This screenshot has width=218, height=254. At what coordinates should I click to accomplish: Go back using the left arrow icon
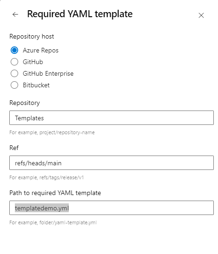[15, 14]
